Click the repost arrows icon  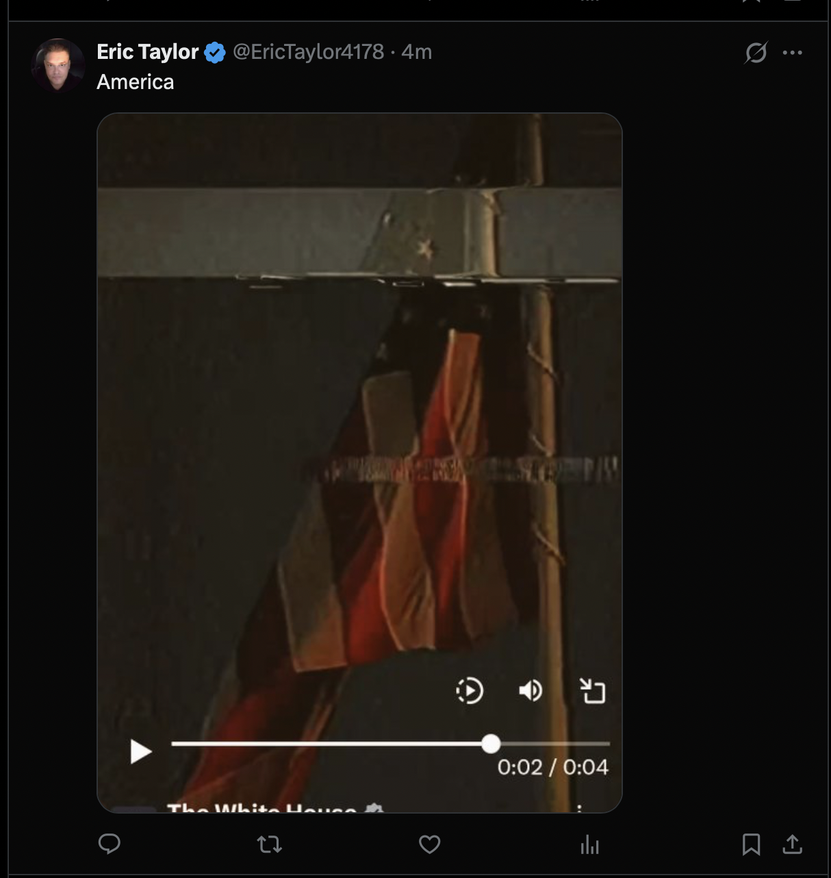click(x=270, y=844)
